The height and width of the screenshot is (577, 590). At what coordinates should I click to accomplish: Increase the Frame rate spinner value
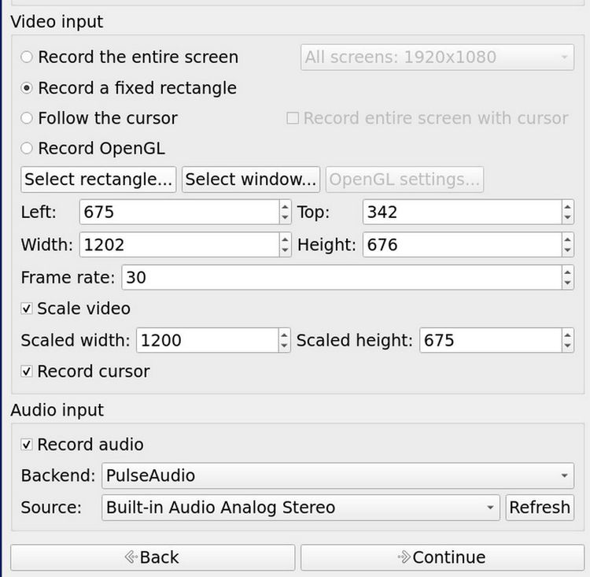click(x=567, y=272)
